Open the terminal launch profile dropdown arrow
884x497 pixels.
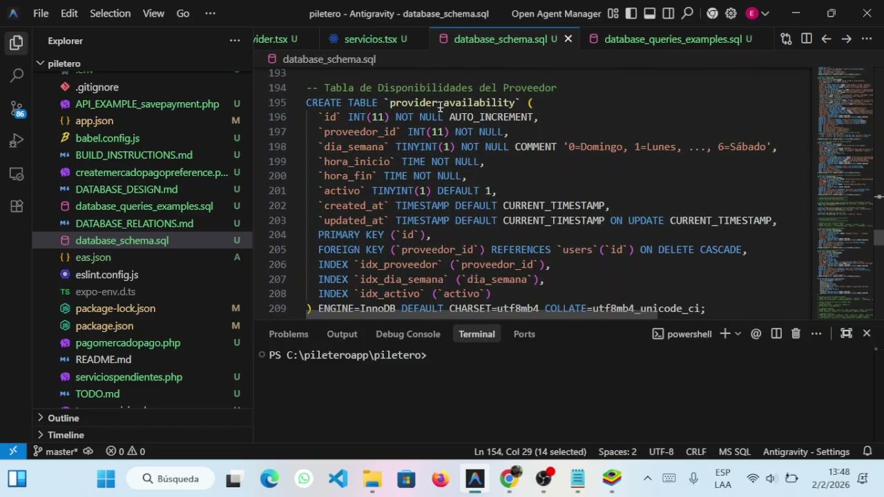click(x=738, y=333)
